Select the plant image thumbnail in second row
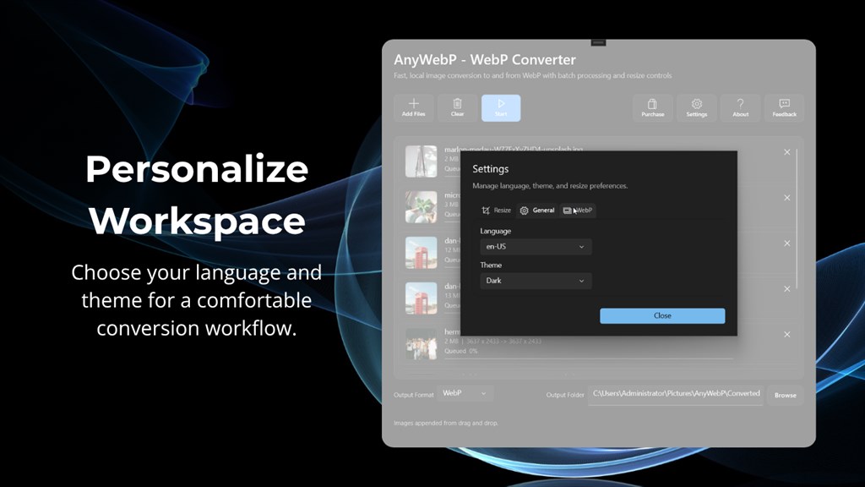Viewport: 865px width, 487px height. click(x=421, y=207)
